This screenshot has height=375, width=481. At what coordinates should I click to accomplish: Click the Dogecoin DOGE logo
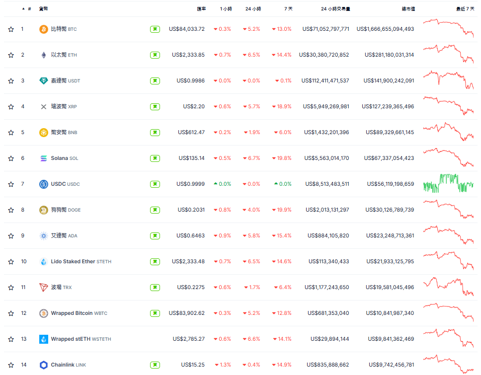pyautogui.click(x=44, y=210)
